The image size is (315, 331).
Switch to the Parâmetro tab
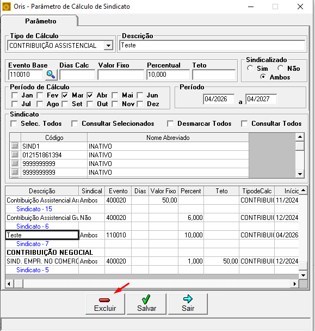(x=40, y=21)
